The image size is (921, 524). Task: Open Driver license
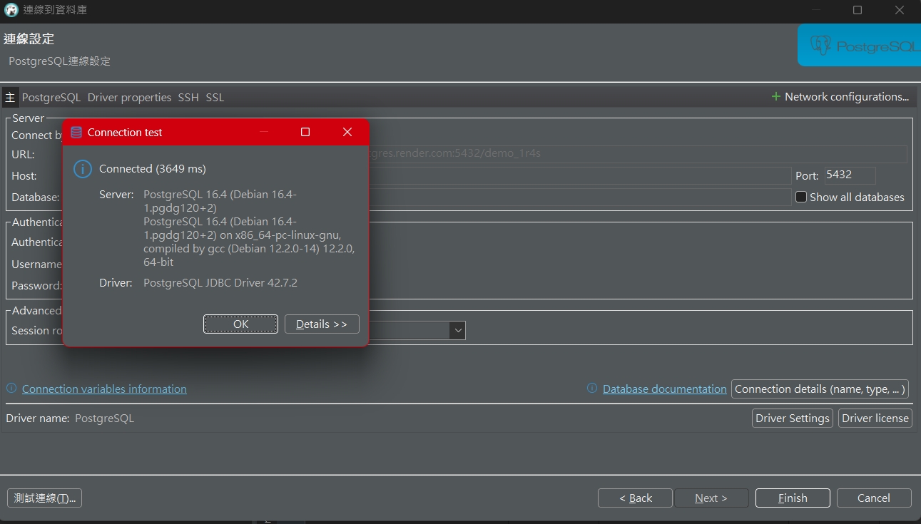[x=875, y=418]
